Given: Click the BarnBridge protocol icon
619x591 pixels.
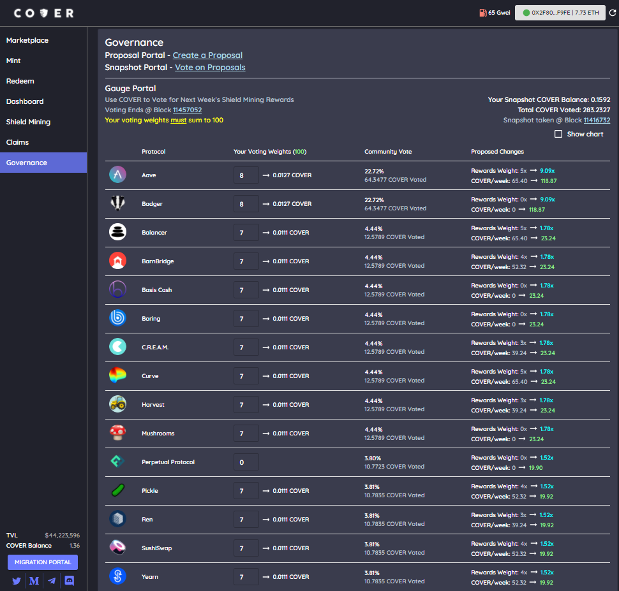Looking at the screenshot, I should pos(117,261).
